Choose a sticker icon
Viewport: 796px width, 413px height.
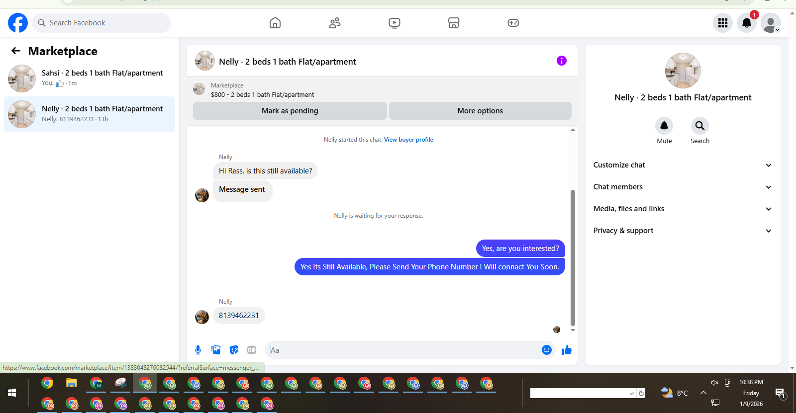click(x=234, y=350)
